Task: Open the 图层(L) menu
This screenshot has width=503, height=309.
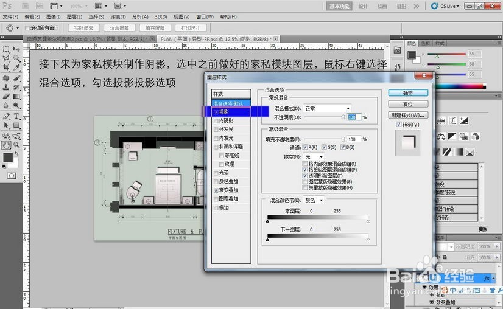Action: coord(74,16)
